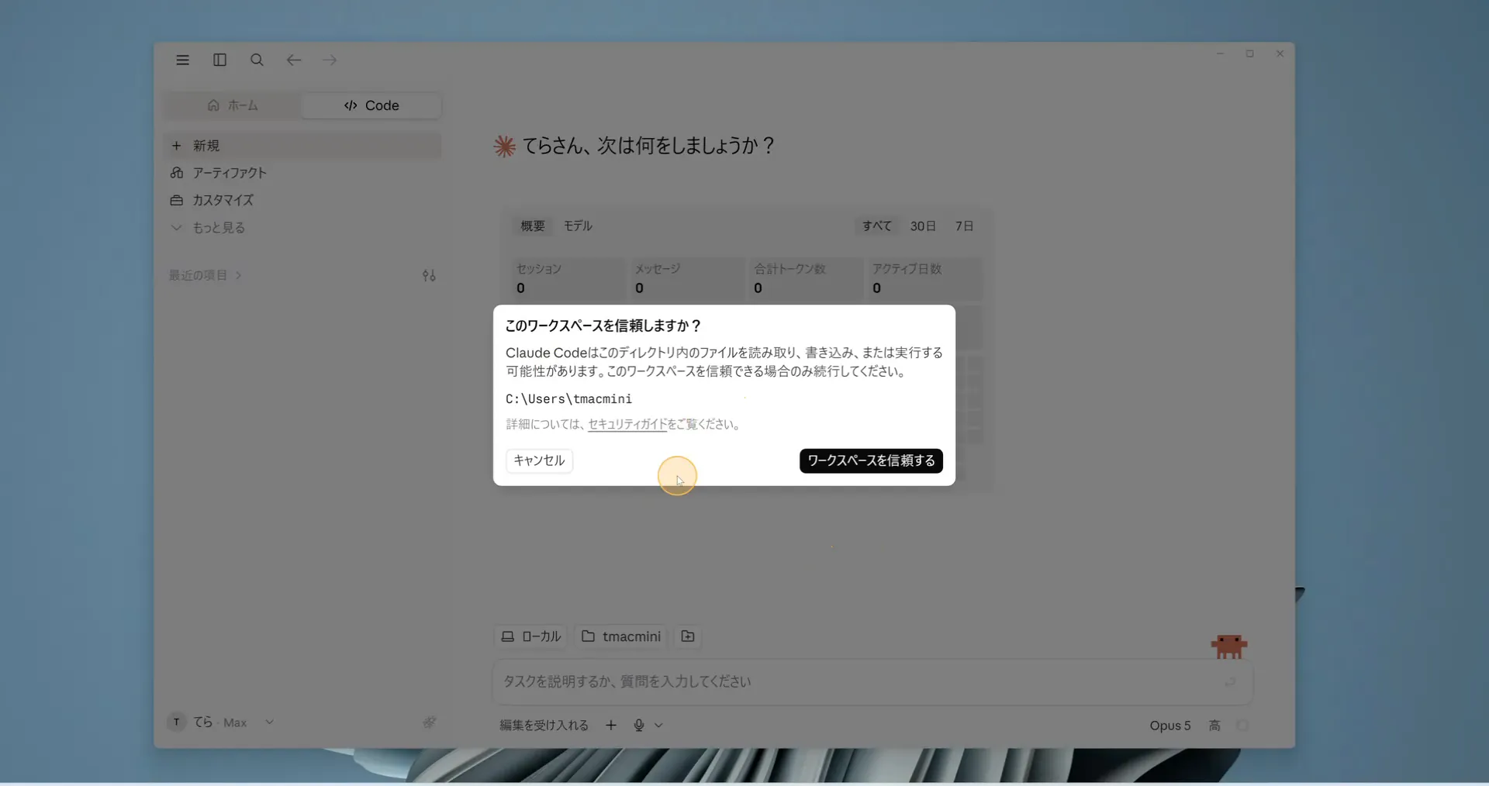Screen dimensions: 1489x786
Task: Click the icon right of account menu
Action: coord(429,722)
